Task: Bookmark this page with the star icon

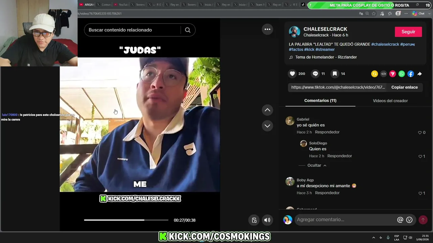Action: click(374, 13)
